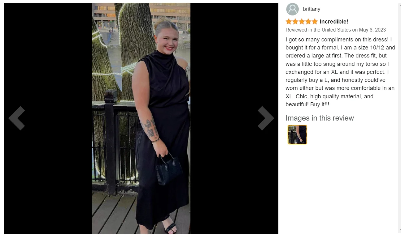Click the review body paragraph text
401x238 pixels.
tap(340, 72)
